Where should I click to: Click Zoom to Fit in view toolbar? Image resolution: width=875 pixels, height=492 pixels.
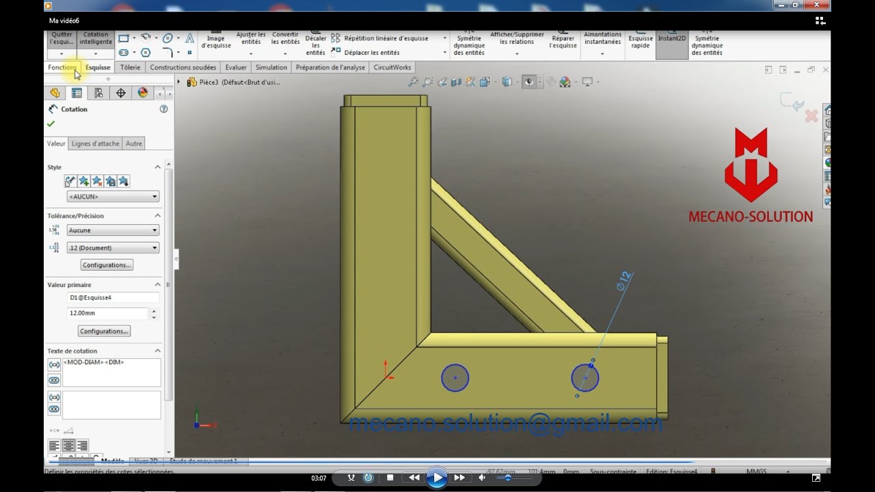click(x=413, y=82)
